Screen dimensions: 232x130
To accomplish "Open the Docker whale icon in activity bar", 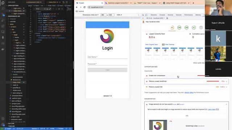I will click(3, 49).
